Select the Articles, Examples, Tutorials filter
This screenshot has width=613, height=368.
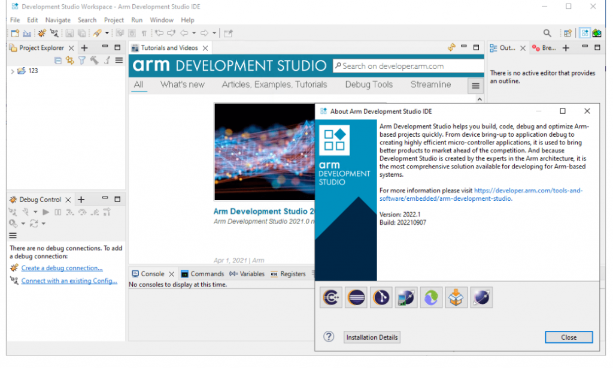click(x=274, y=85)
